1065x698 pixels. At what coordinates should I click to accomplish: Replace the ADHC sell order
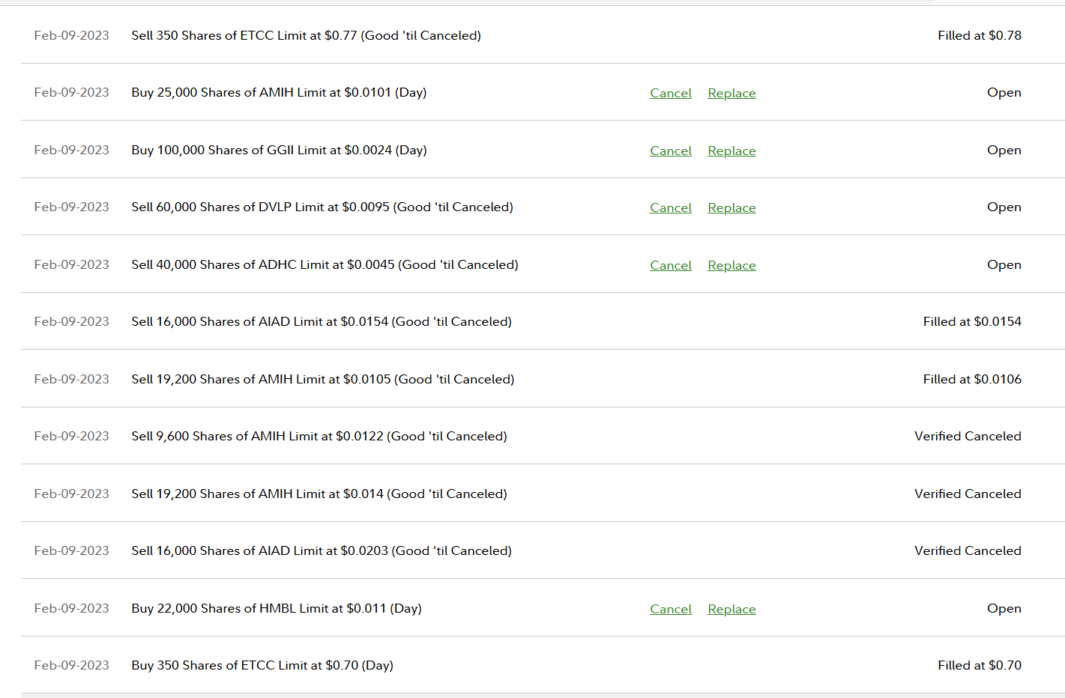tap(731, 265)
